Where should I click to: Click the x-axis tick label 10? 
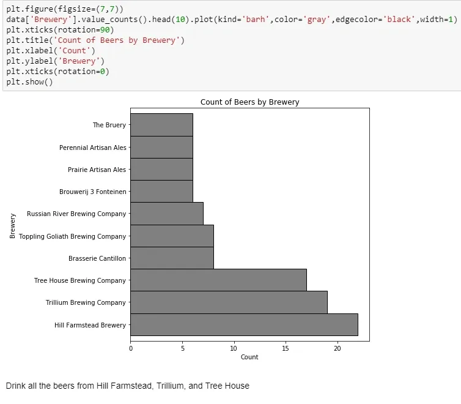coord(234,348)
